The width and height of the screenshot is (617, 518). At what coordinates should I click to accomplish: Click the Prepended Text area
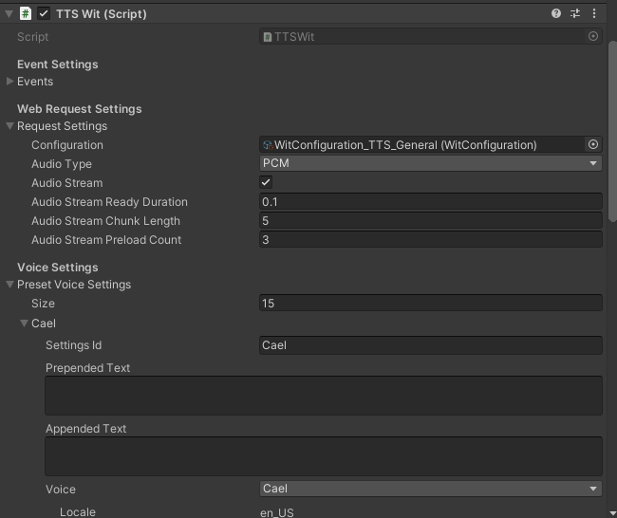pos(324,396)
